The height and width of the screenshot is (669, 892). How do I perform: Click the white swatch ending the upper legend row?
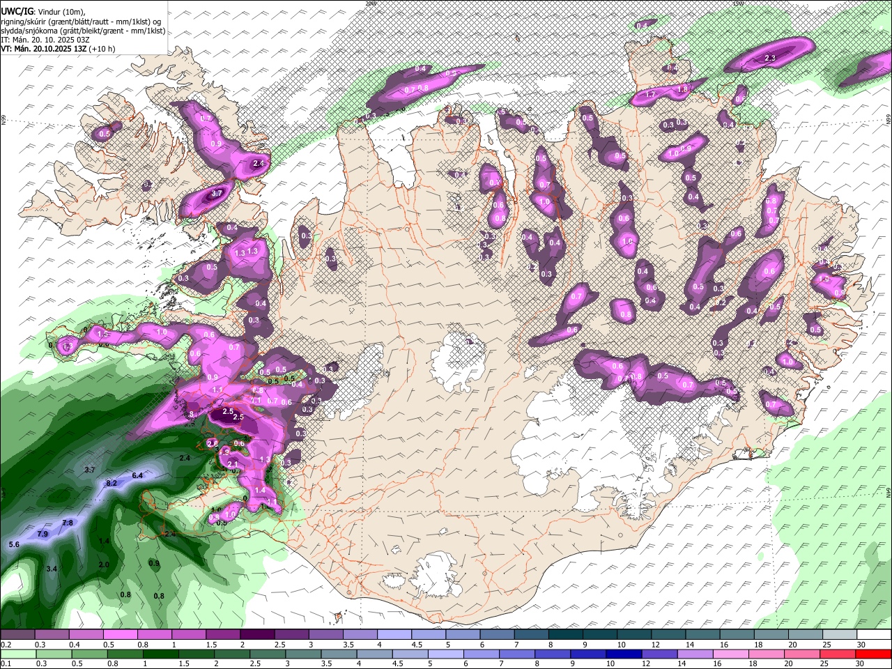[x=874, y=635]
